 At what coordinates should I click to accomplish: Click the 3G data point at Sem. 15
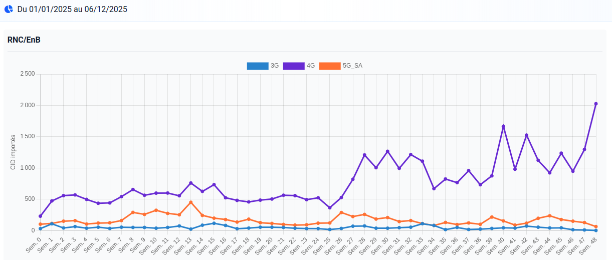(214, 223)
